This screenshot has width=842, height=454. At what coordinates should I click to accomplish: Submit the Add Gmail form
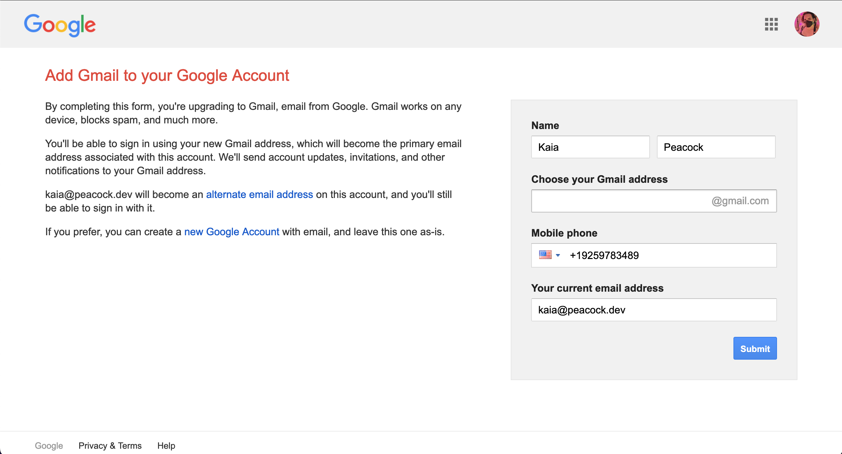755,348
